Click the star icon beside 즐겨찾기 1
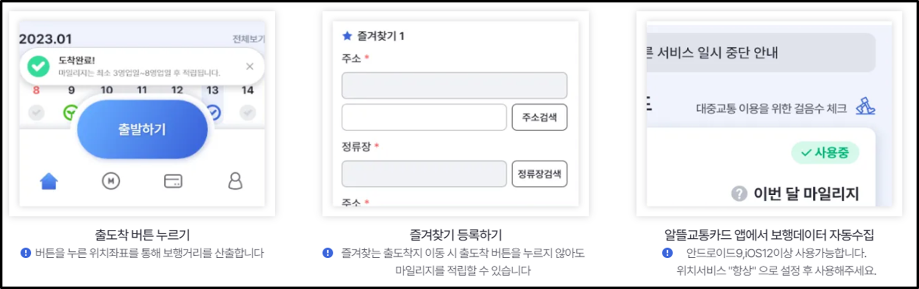919x289 pixels. (x=347, y=35)
